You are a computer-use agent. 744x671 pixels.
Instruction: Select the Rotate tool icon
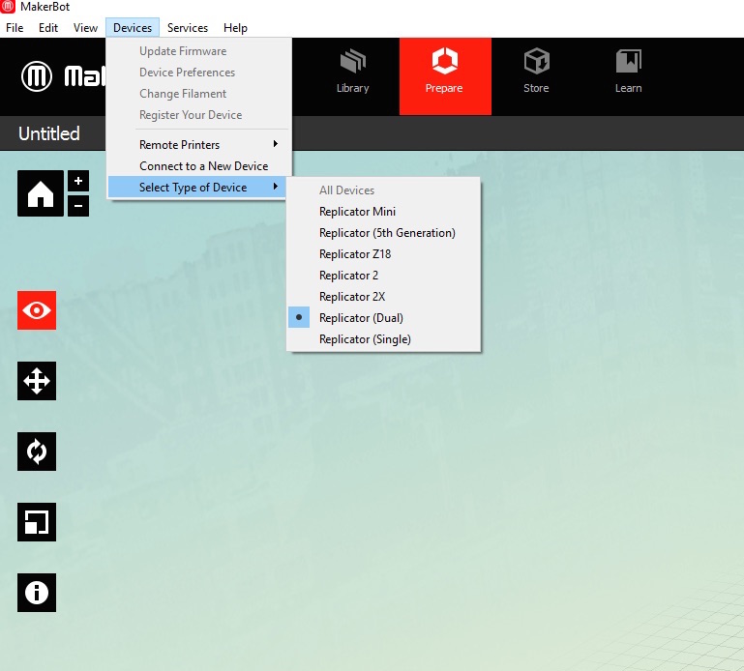tap(37, 452)
